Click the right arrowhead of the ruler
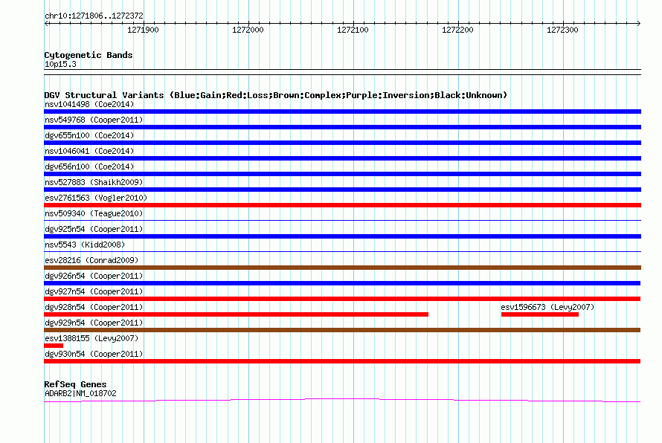 click(x=639, y=23)
